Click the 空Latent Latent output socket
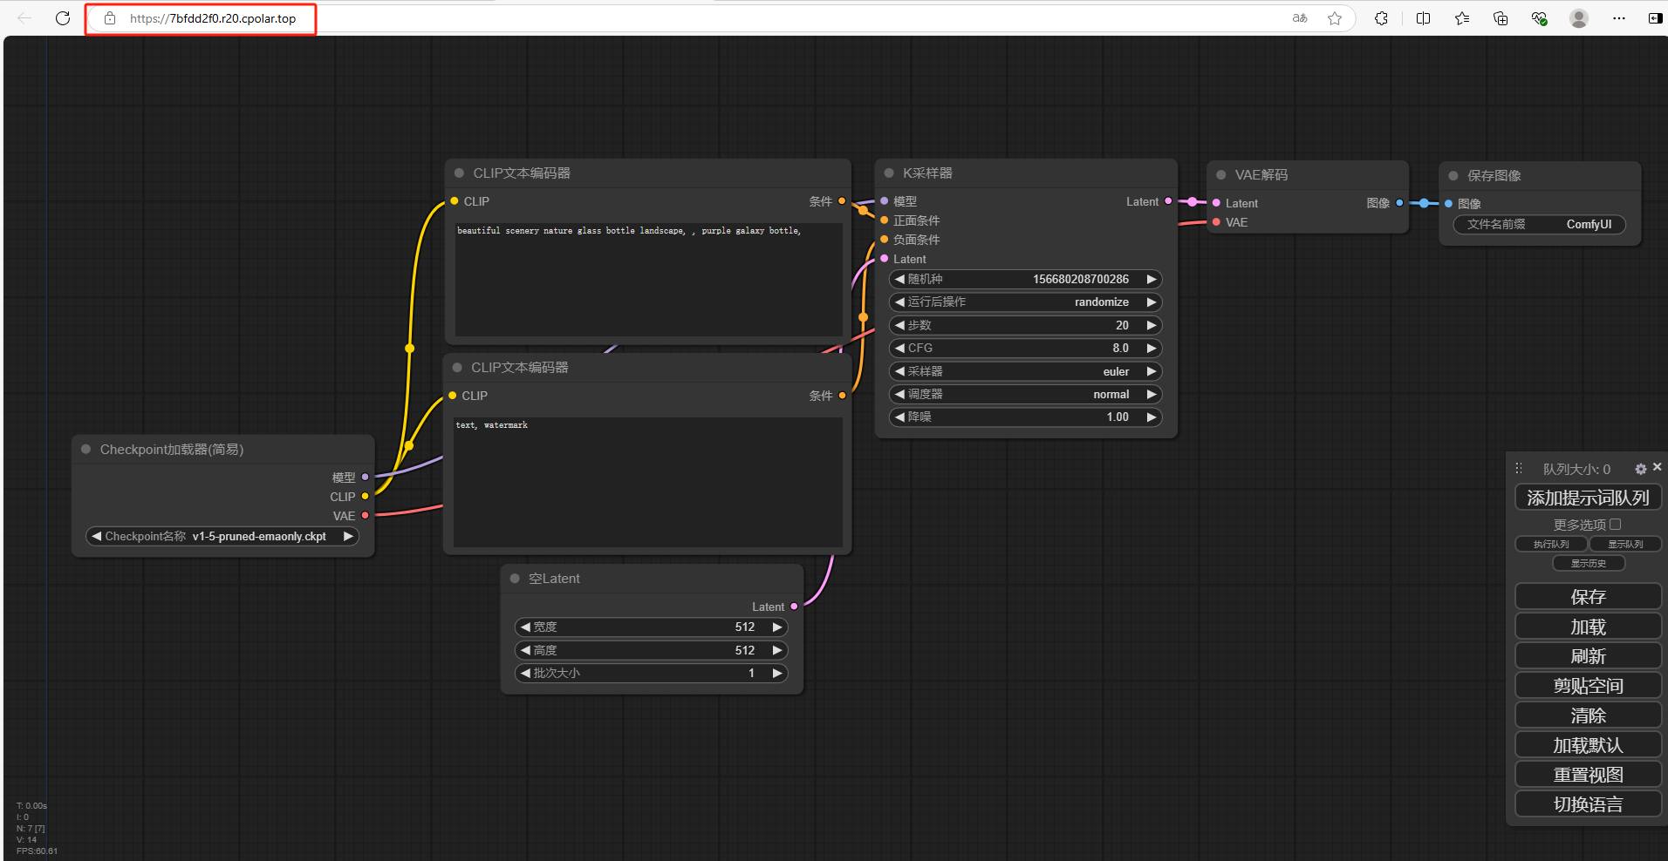 pos(794,607)
